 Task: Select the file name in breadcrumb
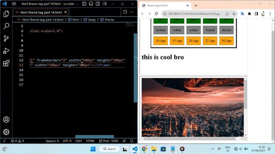(x=43, y=20)
